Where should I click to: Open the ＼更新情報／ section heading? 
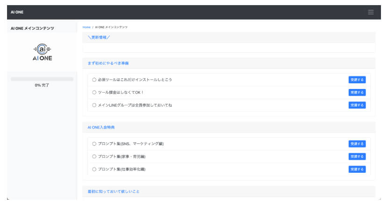(99, 37)
